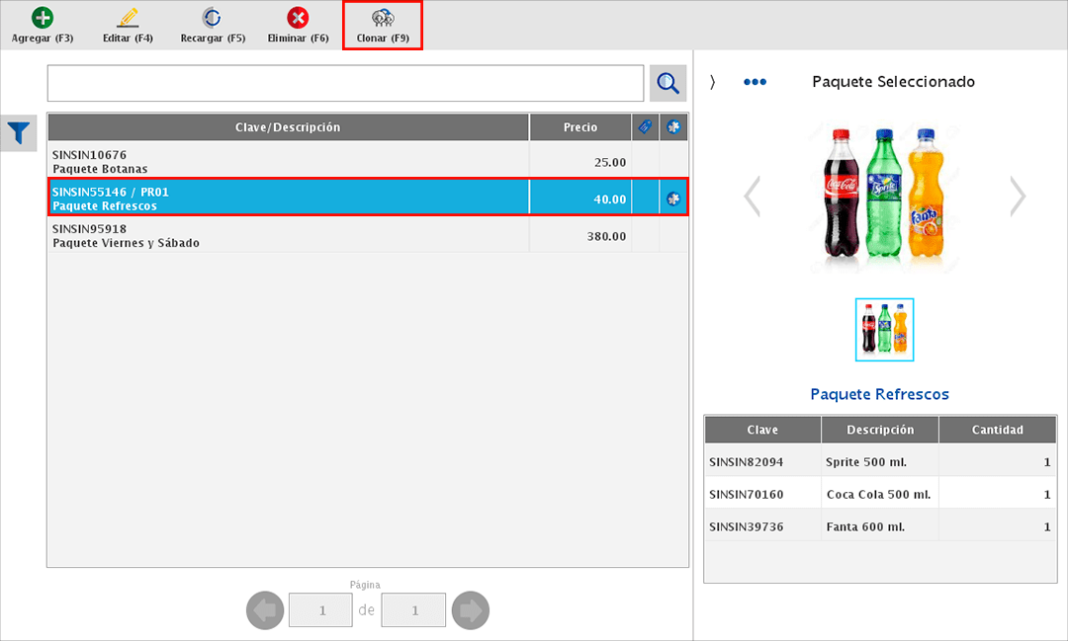Select the Paquete Botanas row

point(287,161)
